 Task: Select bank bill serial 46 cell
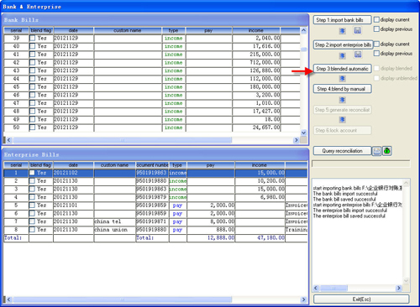(16, 95)
